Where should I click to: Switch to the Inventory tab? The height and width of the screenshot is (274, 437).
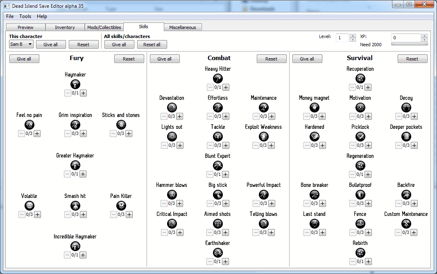tap(65, 27)
